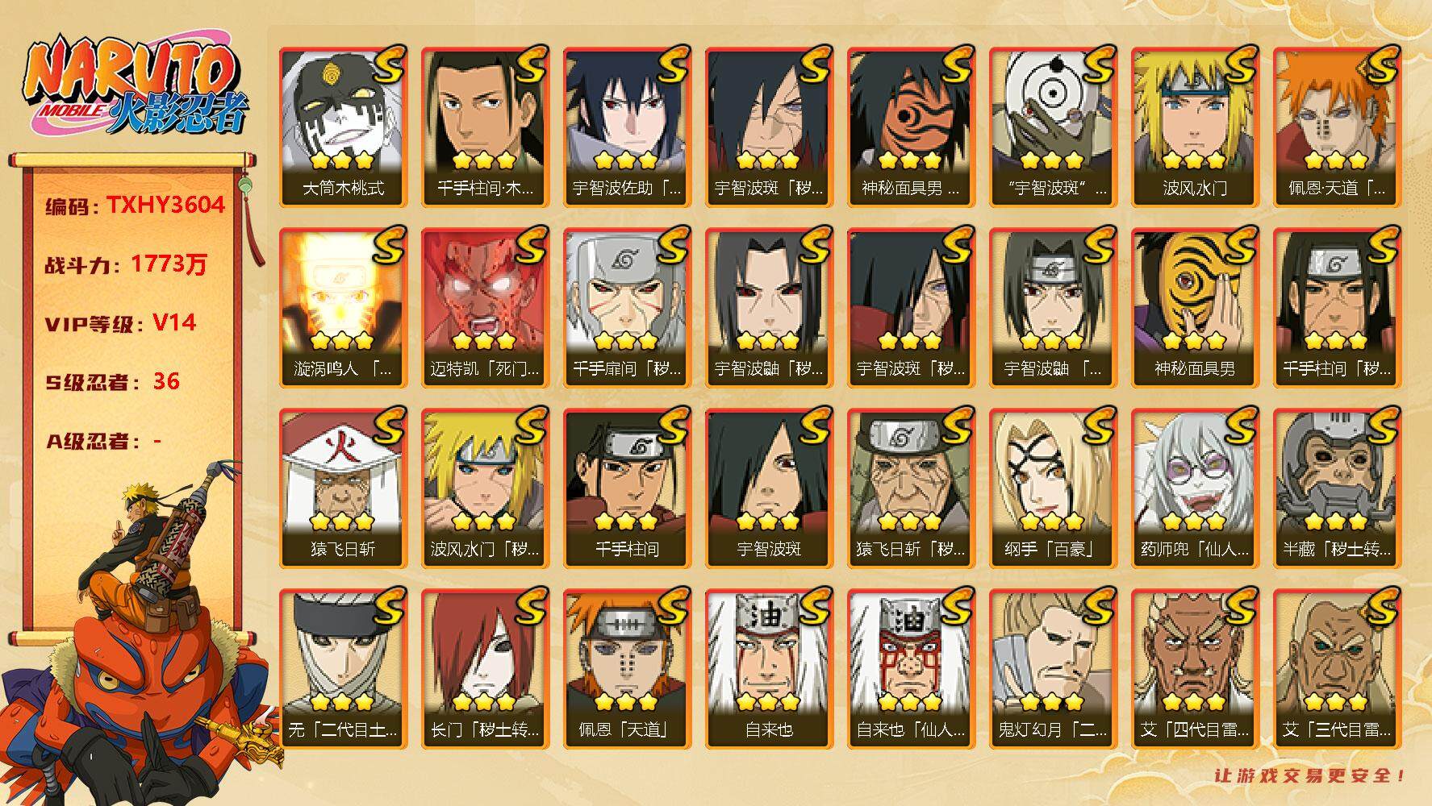Click the 长门「秽土转生」 red-haired card

click(485, 669)
